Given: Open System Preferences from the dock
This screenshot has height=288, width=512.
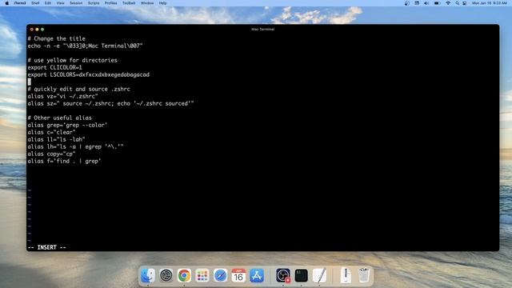Looking at the screenshot, I should 166,275.
